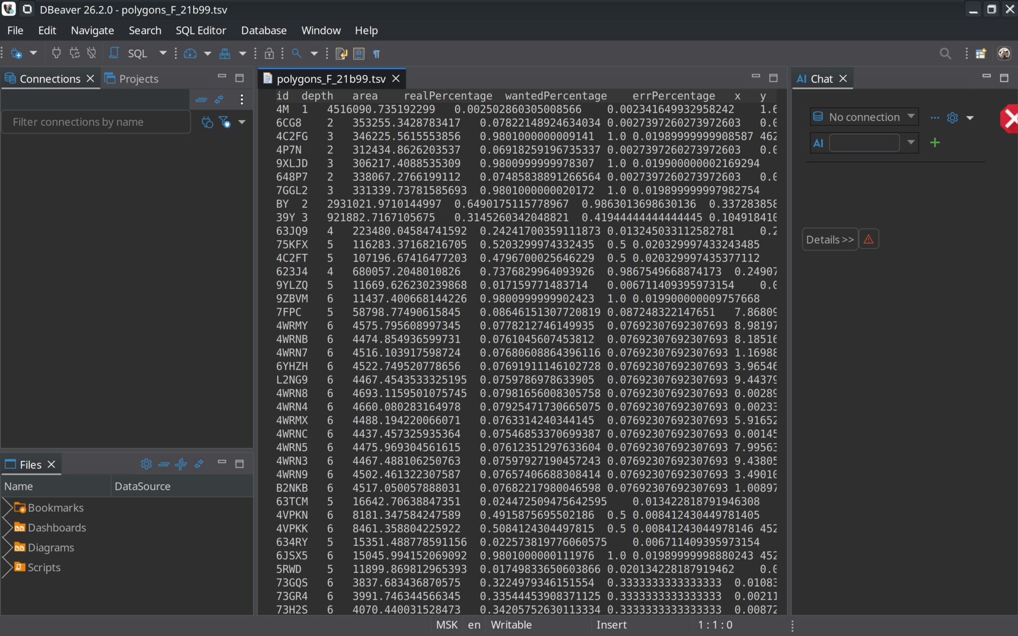Click the Reconnect plug icon in toolbar
The height and width of the screenshot is (636, 1018).
pos(74,54)
